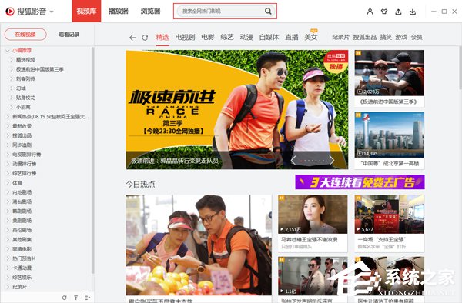Image resolution: width=462 pixels, height=303 pixels.
Task: Click the magnifier search icon
Action: [x=268, y=12]
